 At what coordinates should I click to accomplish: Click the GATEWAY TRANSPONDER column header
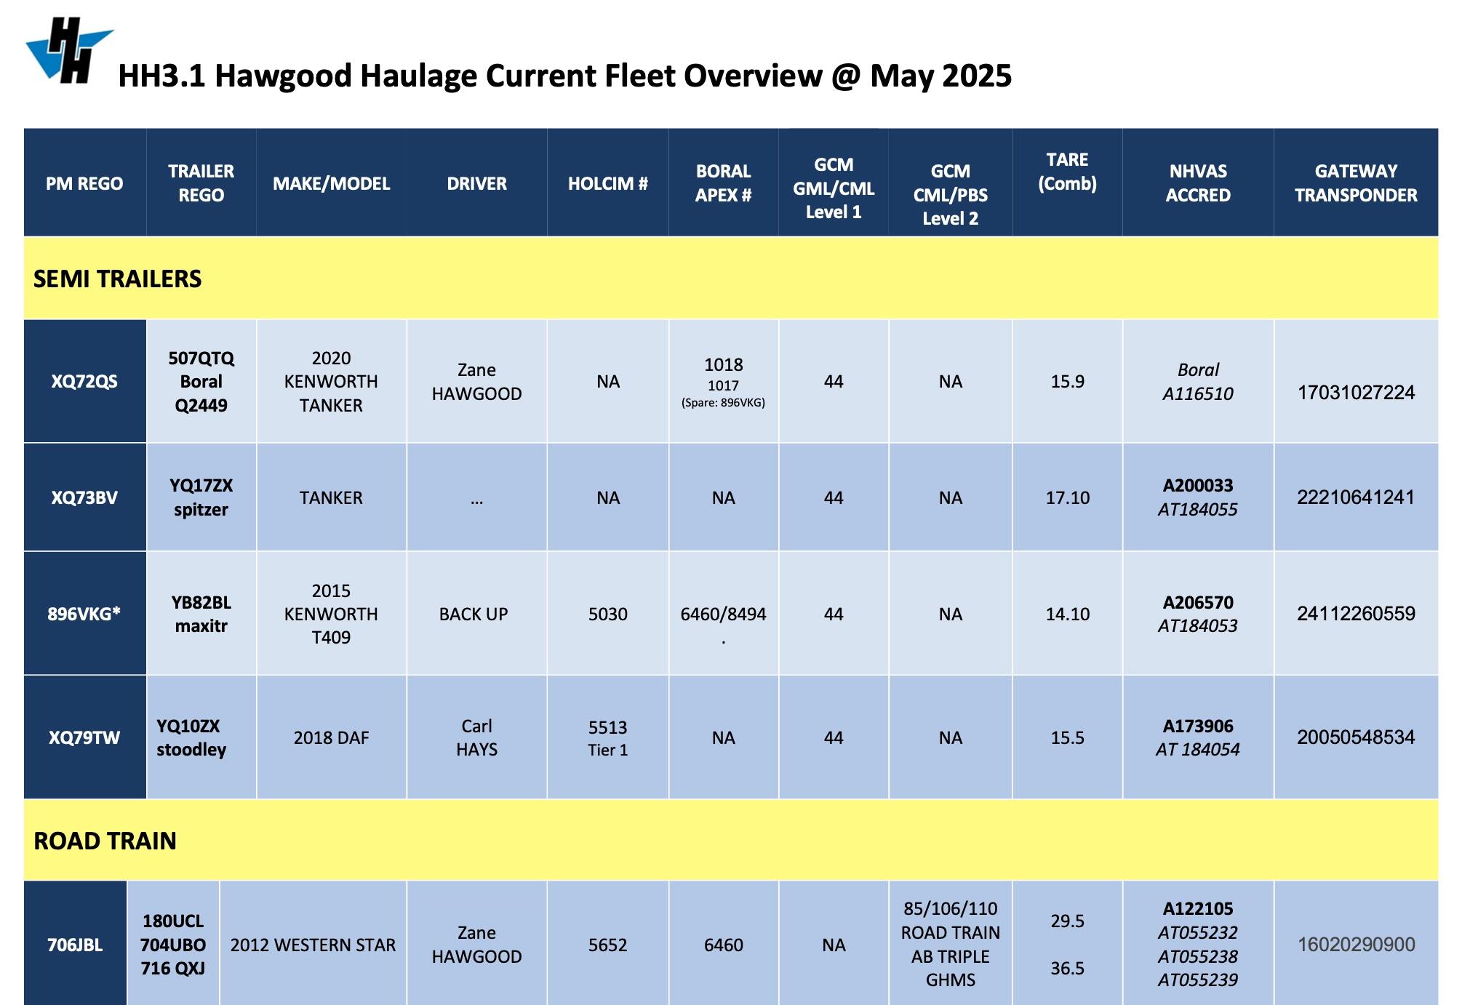point(1356,183)
